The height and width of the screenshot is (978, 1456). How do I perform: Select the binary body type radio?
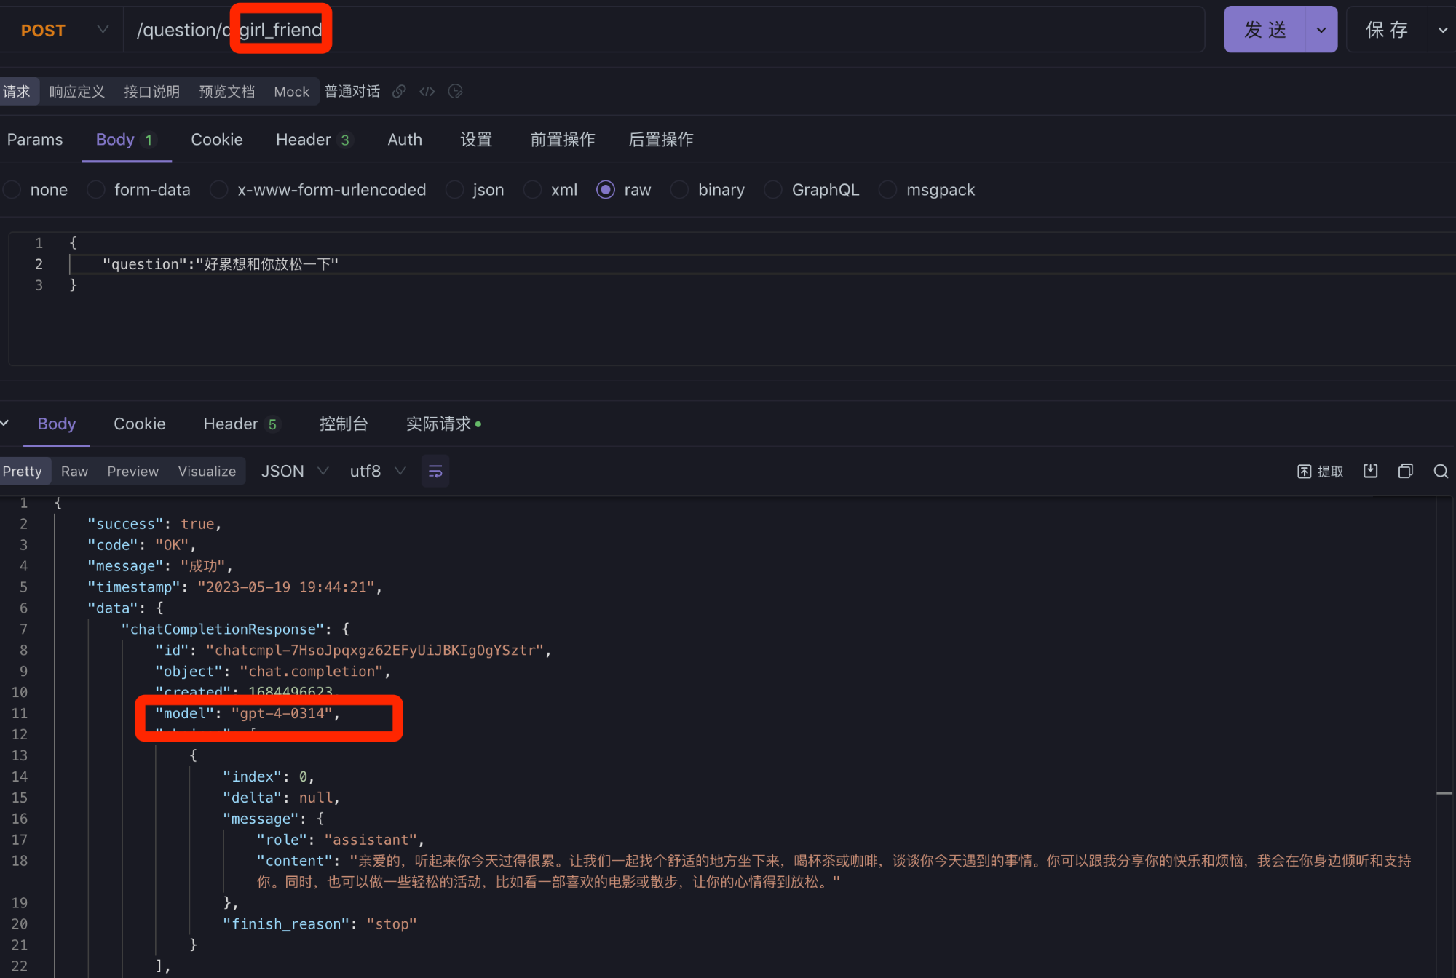pyautogui.click(x=679, y=190)
